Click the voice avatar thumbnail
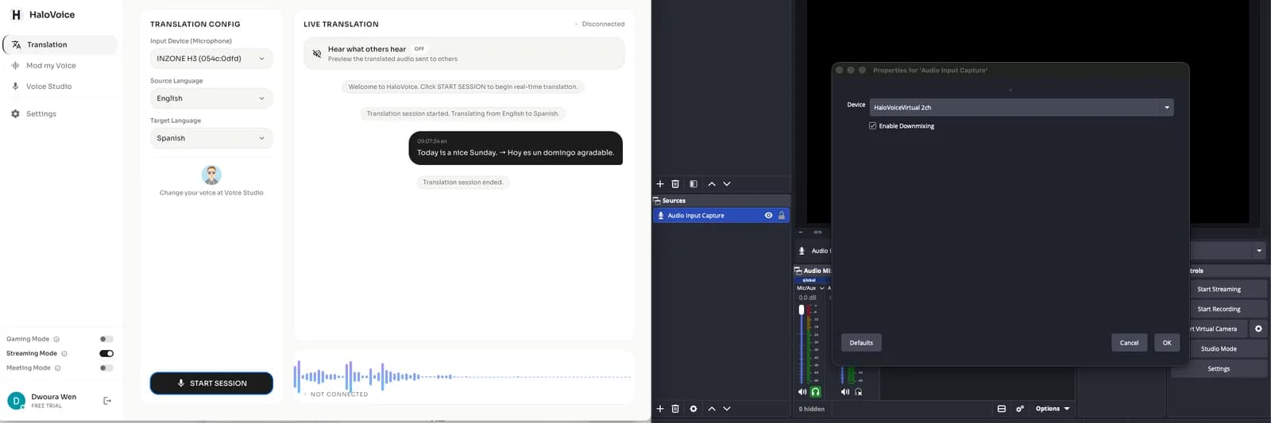Screen dimensions: 1271x423 (211, 175)
